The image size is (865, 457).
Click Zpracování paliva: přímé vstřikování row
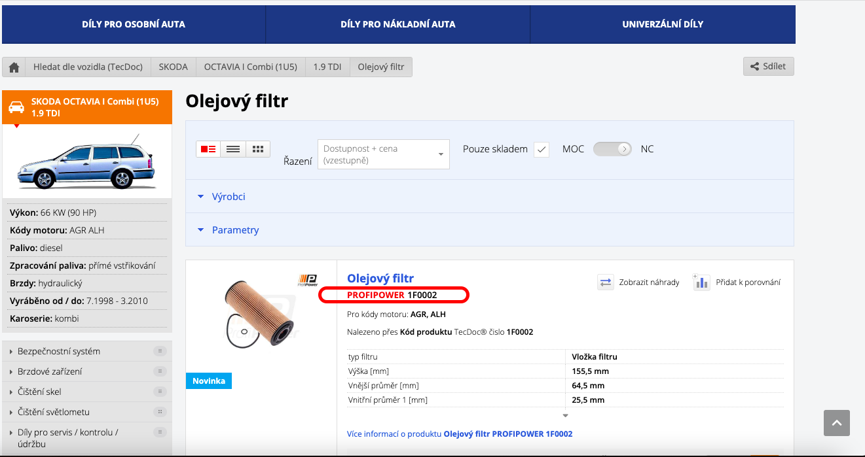pos(87,265)
